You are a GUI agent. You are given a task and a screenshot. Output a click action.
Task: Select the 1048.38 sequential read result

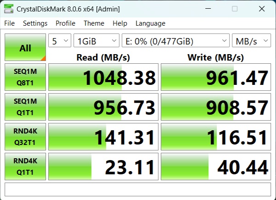[x=103, y=77]
